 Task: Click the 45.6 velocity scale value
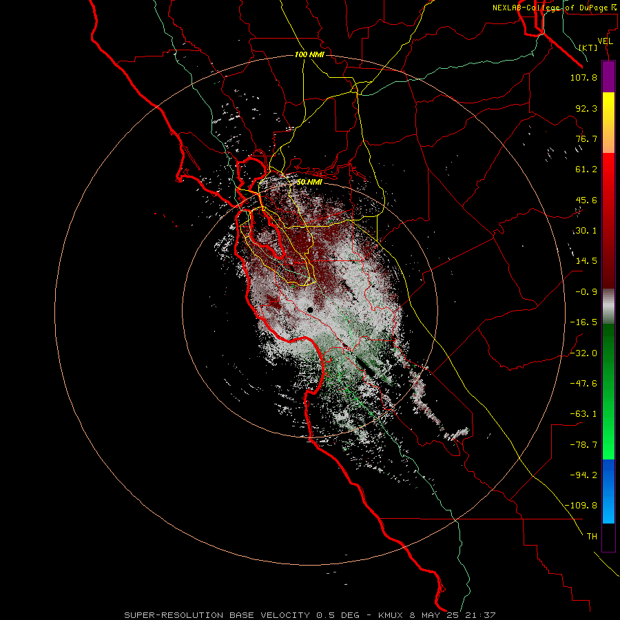coord(586,200)
